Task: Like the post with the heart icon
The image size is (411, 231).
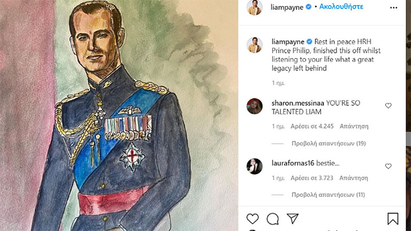Action: [252, 219]
